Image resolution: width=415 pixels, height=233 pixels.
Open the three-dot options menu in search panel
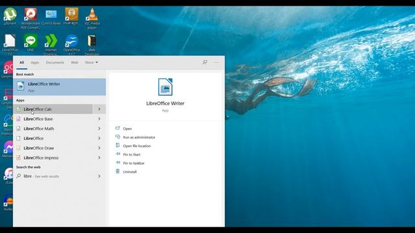click(x=216, y=63)
